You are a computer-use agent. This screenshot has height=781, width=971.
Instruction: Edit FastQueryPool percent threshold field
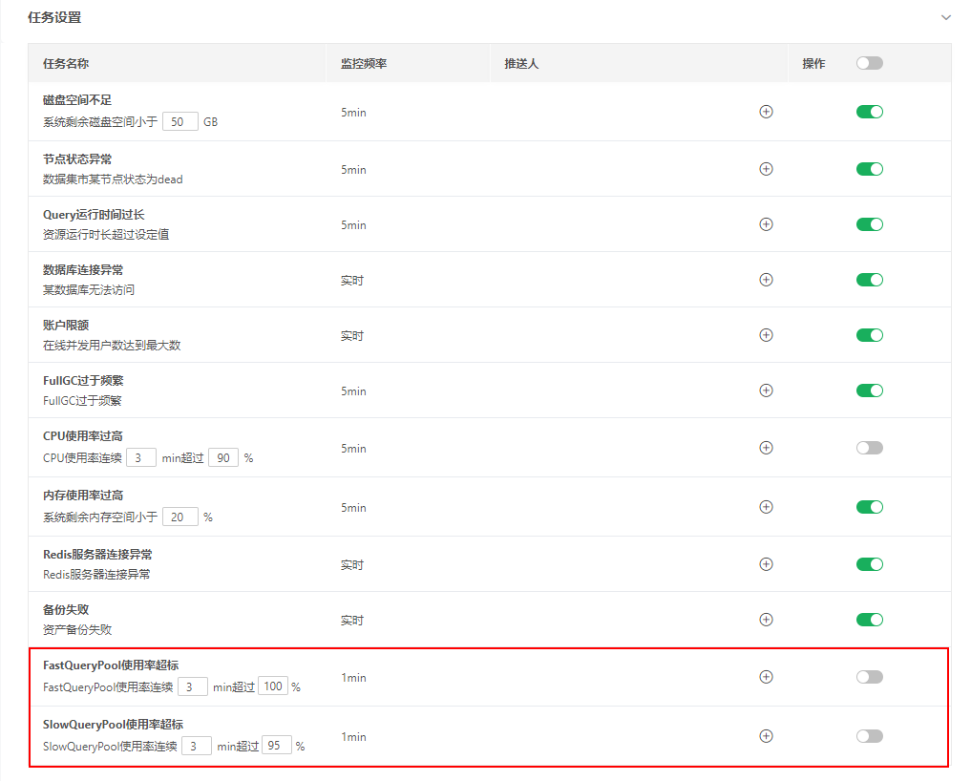[273, 686]
